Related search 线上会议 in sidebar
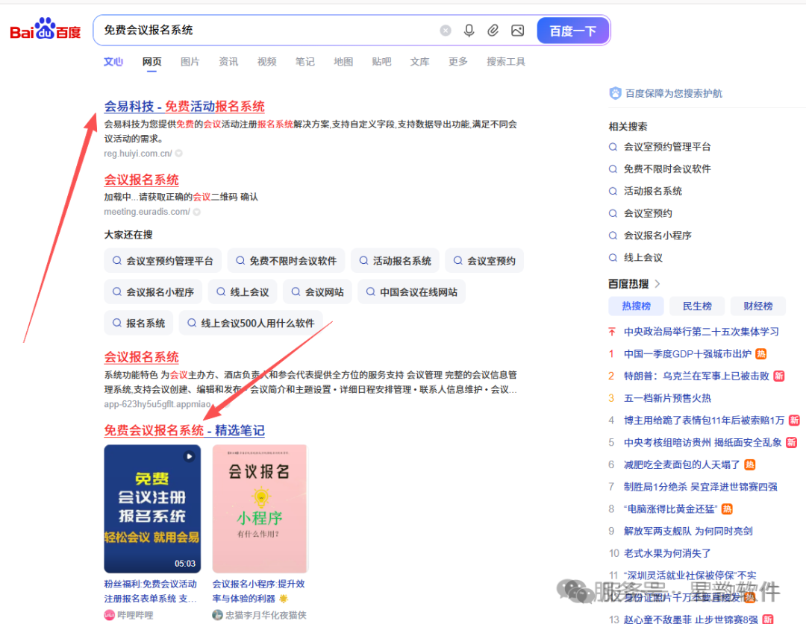This screenshot has height=624, width=806. [x=643, y=257]
